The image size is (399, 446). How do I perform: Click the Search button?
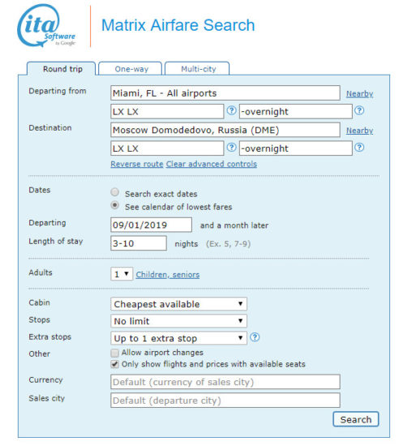coord(356,419)
